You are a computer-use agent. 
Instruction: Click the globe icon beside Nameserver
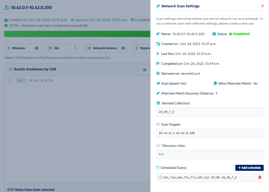pyautogui.click(x=158, y=74)
